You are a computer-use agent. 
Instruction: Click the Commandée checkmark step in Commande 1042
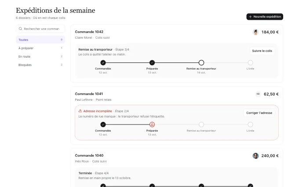tap(103, 62)
